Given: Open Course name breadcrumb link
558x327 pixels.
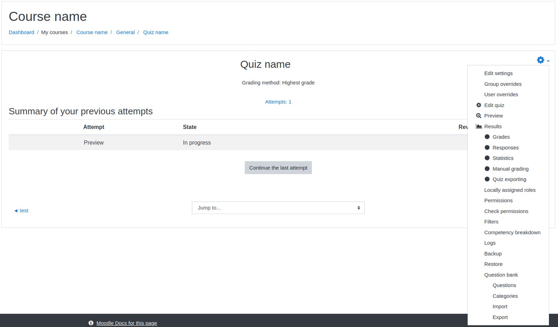Looking at the screenshot, I should tap(92, 32).
